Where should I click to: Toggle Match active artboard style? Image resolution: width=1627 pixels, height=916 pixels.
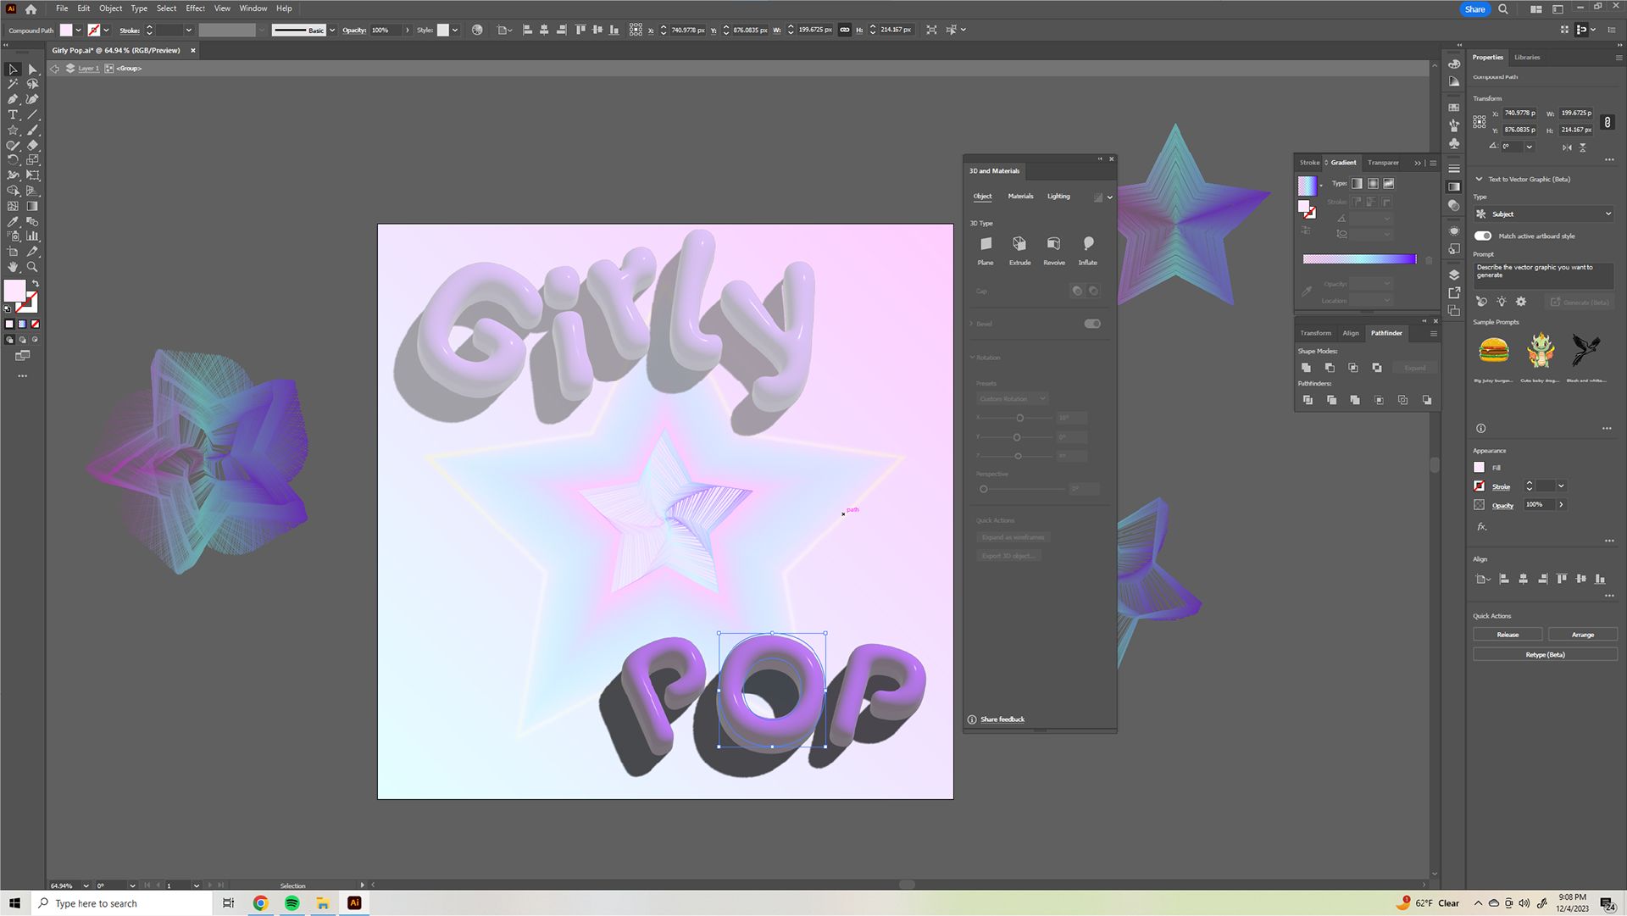[1483, 236]
